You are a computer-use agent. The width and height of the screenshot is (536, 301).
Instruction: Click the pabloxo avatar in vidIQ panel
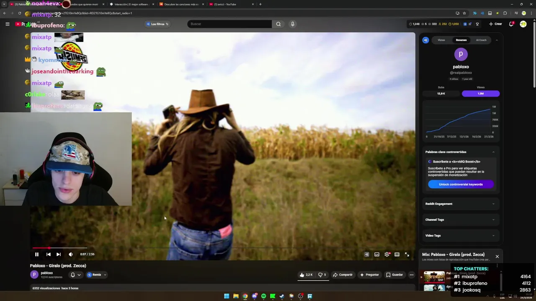click(461, 54)
